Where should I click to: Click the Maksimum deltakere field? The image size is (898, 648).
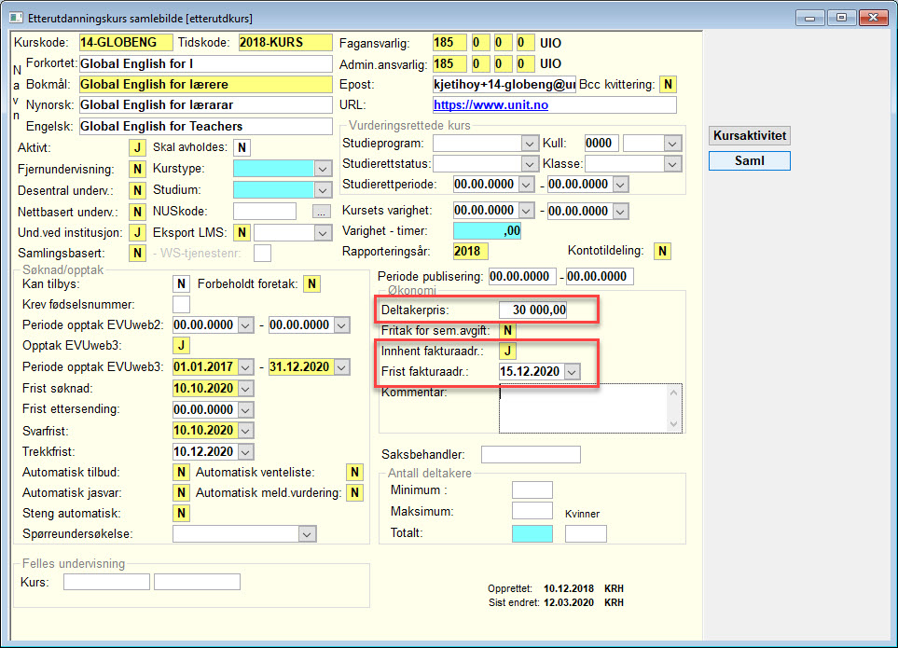pos(532,511)
